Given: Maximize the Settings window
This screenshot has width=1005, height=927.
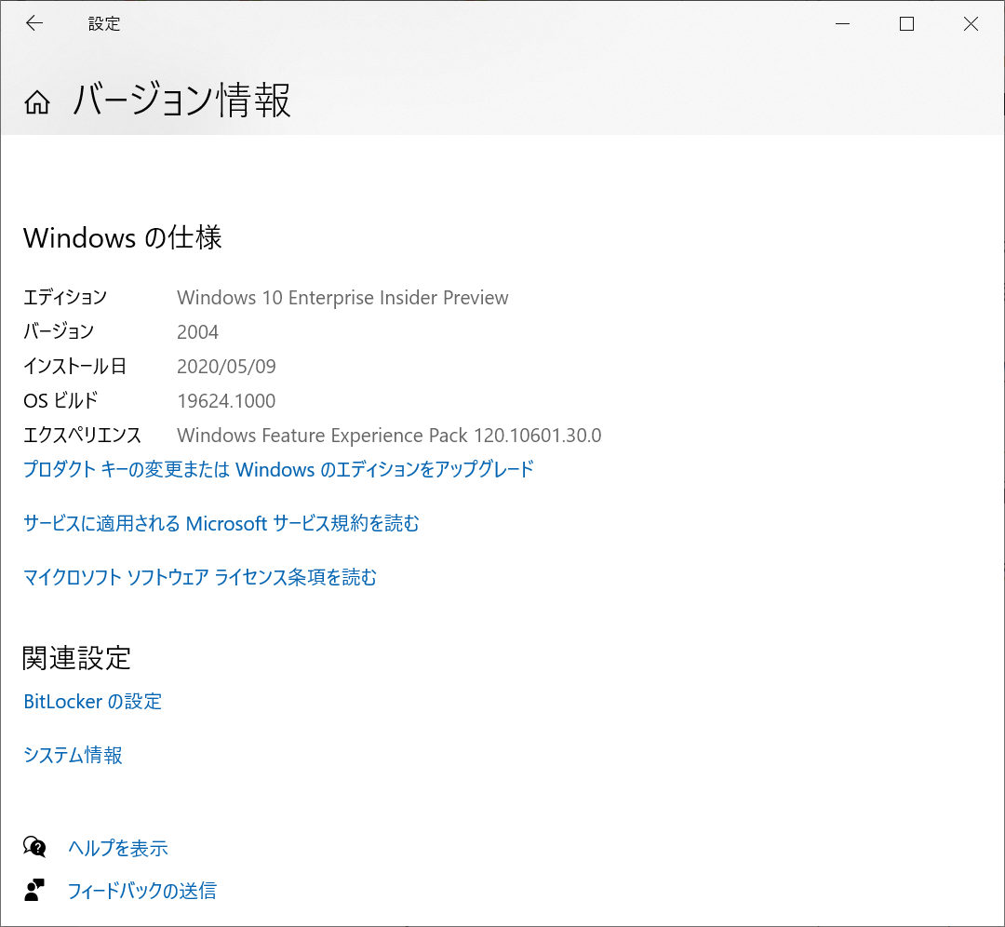Looking at the screenshot, I should pyautogui.click(x=906, y=23).
